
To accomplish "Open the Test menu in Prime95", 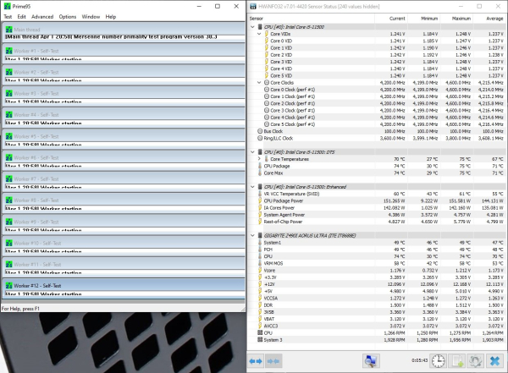I will 8,16.
